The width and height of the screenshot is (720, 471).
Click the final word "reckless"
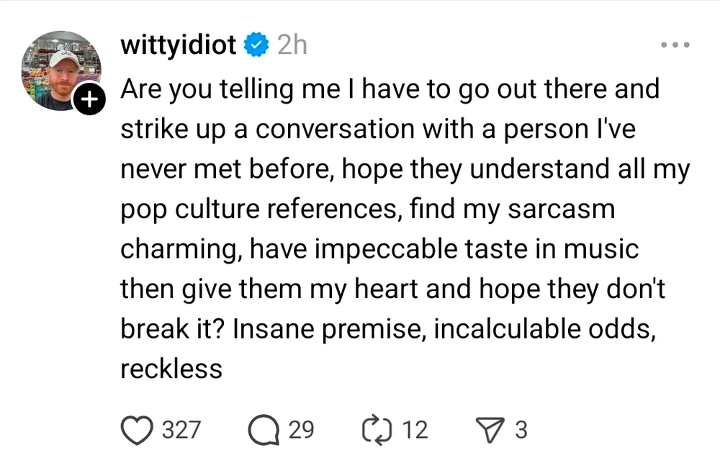coord(171,369)
